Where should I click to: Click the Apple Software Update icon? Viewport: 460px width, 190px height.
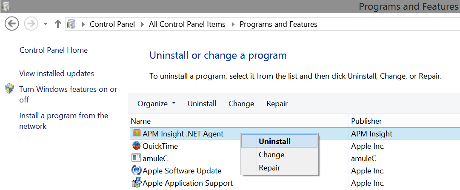tap(136, 171)
